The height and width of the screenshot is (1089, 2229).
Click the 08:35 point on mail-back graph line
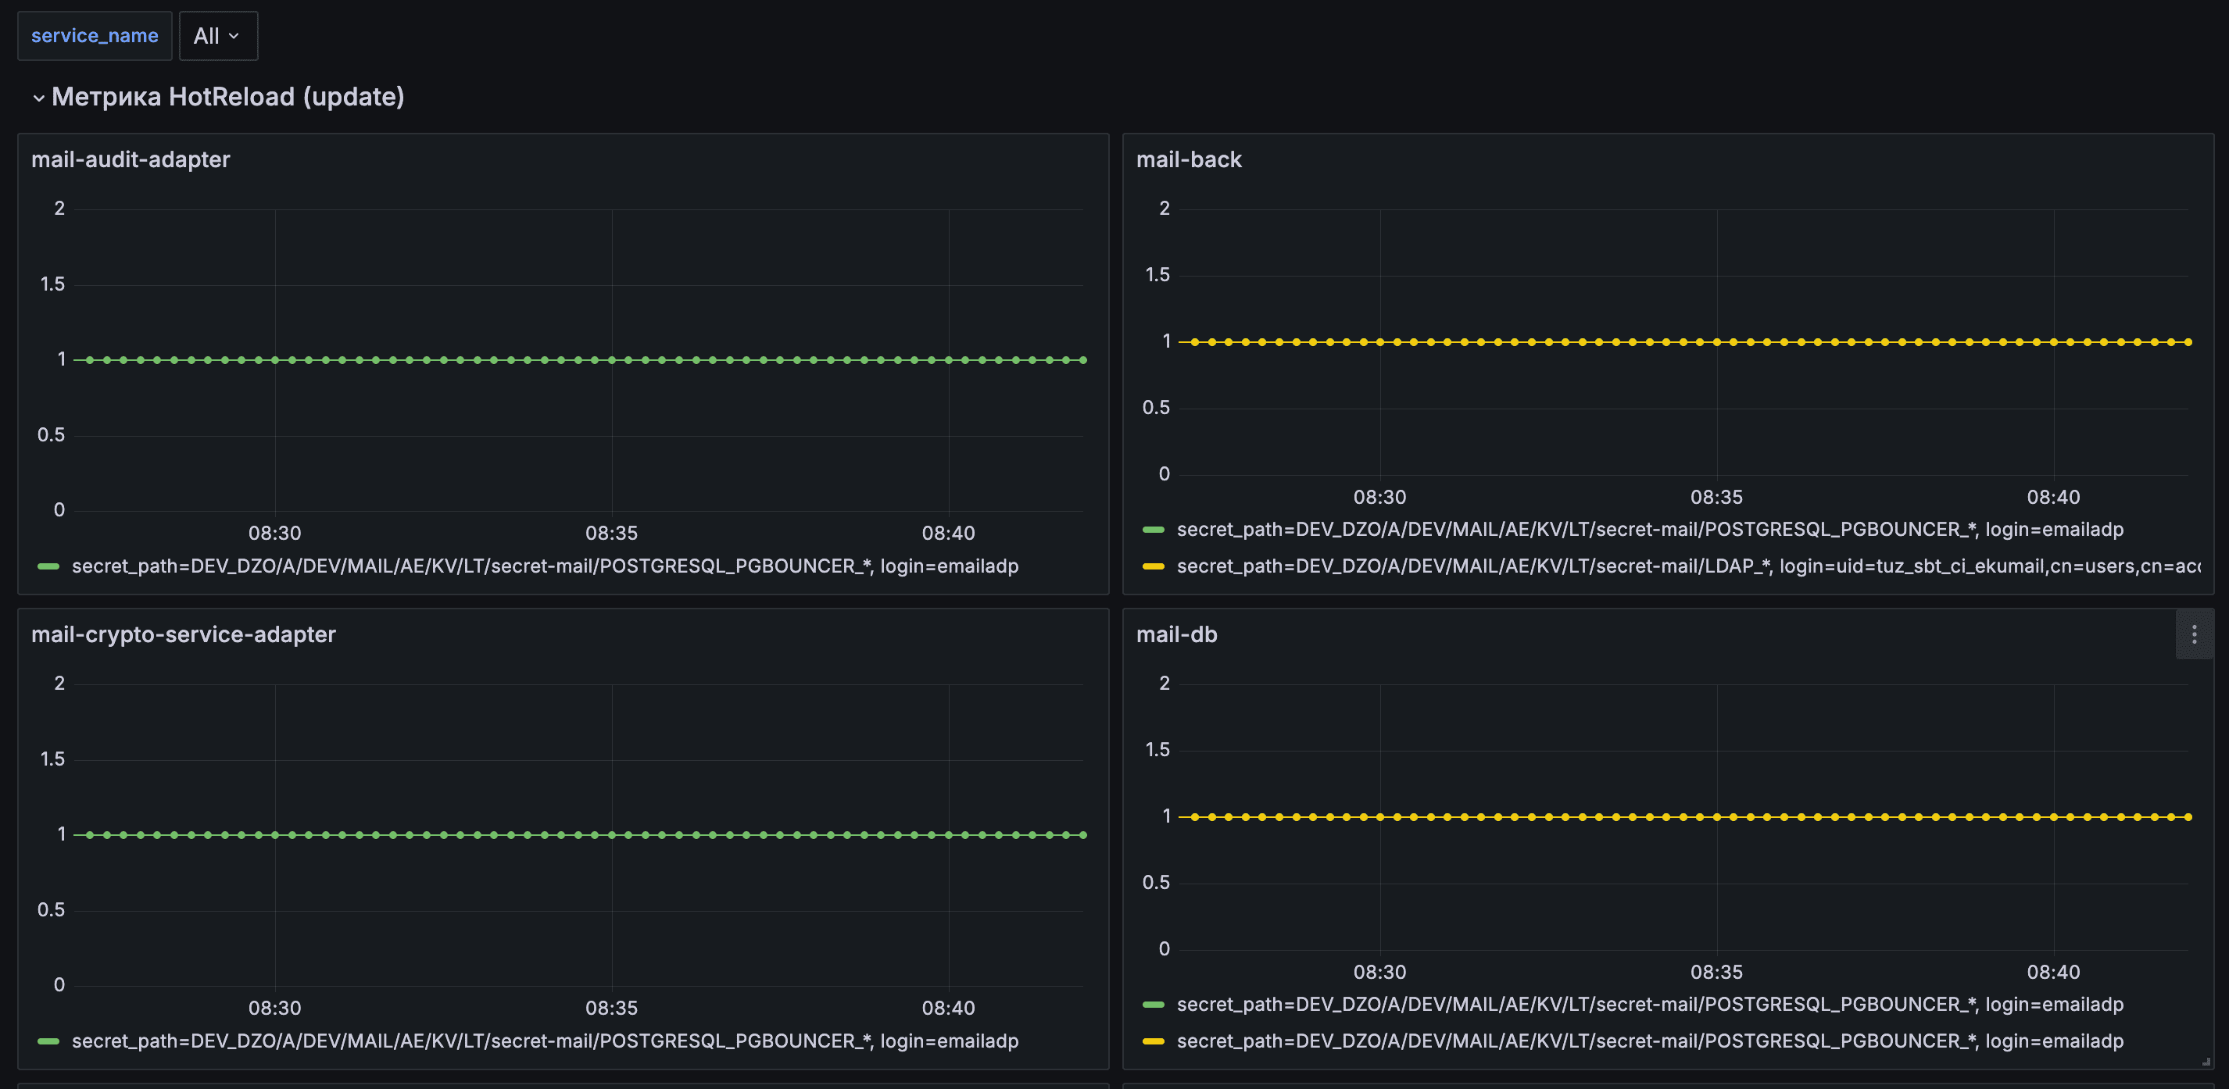1717,341
